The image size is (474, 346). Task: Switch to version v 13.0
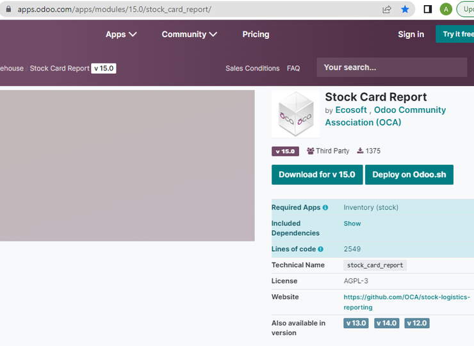[355, 323]
